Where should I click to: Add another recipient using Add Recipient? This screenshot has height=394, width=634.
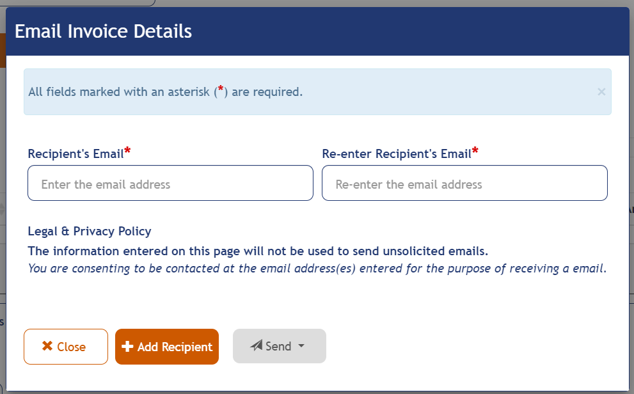click(166, 346)
